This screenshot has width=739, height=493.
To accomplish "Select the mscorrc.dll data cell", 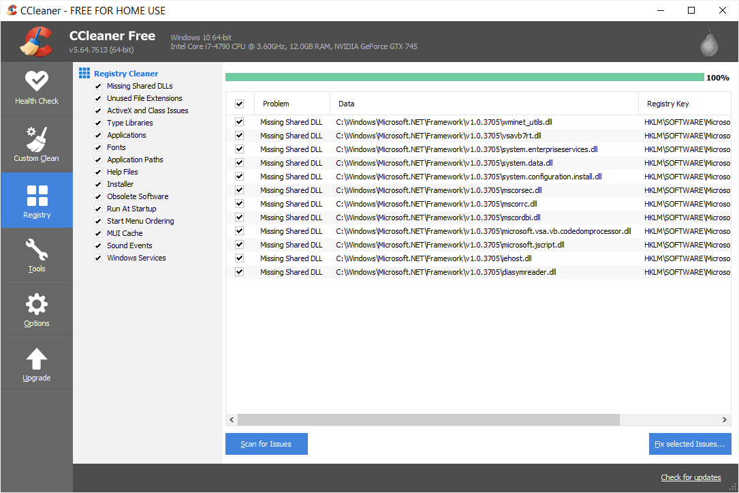I will pos(437,204).
